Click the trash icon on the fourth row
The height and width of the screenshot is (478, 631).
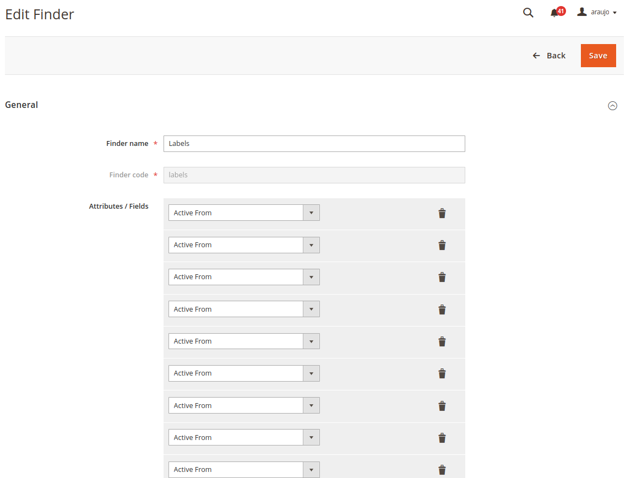442,309
